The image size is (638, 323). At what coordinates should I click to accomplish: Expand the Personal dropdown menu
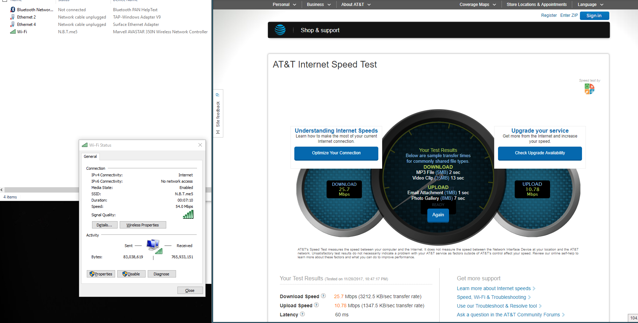click(284, 5)
